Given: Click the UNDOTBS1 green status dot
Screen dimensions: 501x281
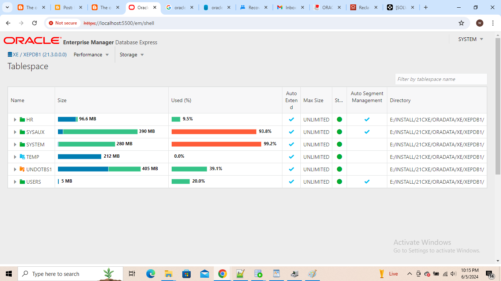Looking at the screenshot, I should coord(339,169).
